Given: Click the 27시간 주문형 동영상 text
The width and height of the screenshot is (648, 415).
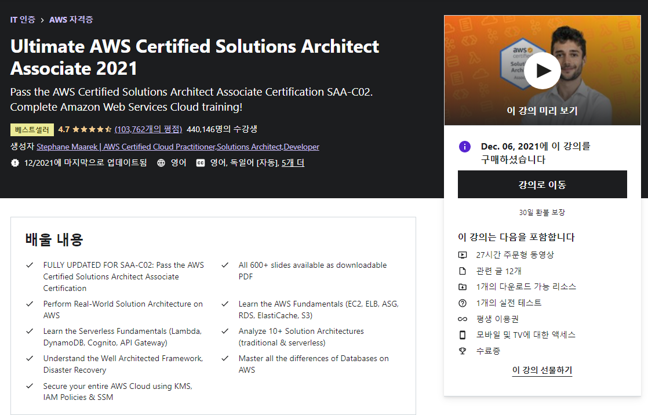Looking at the screenshot, I should tap(515, 255).
